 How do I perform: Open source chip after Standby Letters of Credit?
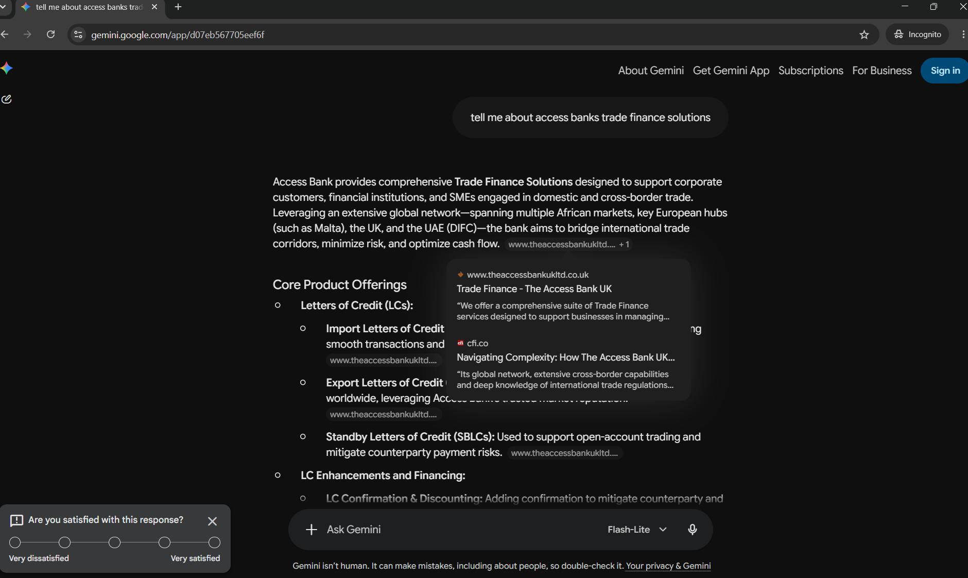click(x=565, y=453)
